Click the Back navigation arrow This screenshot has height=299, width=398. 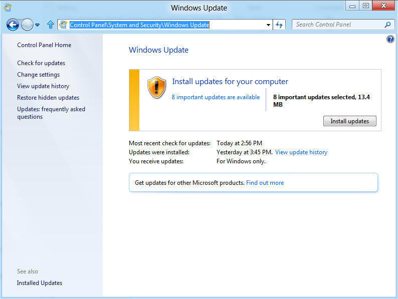point(13,25)
